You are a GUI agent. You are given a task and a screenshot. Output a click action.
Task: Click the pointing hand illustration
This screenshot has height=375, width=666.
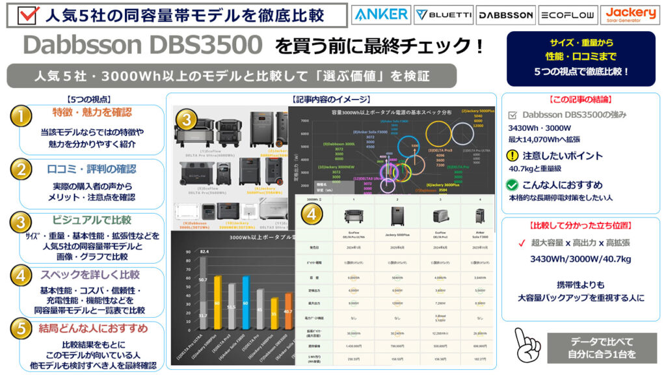pos(527,345)
